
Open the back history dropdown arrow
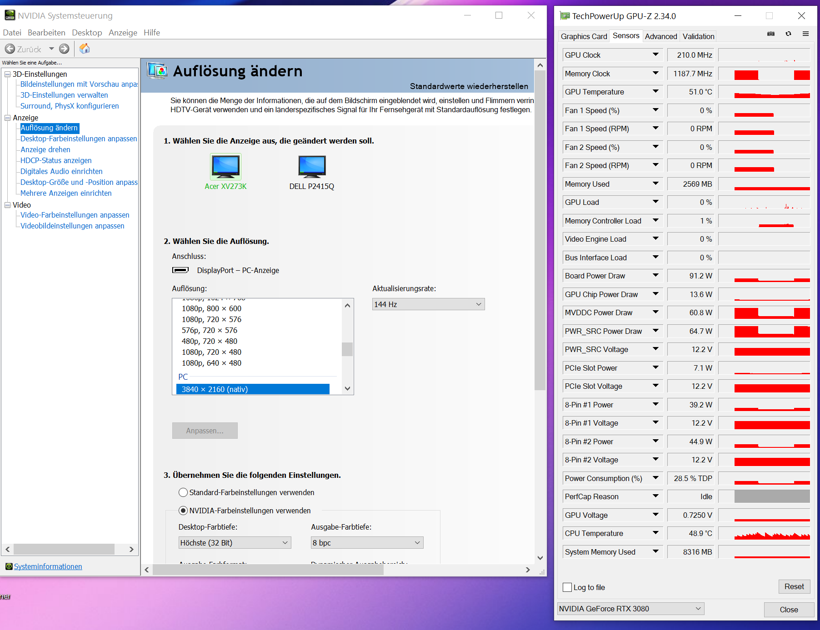51,49
